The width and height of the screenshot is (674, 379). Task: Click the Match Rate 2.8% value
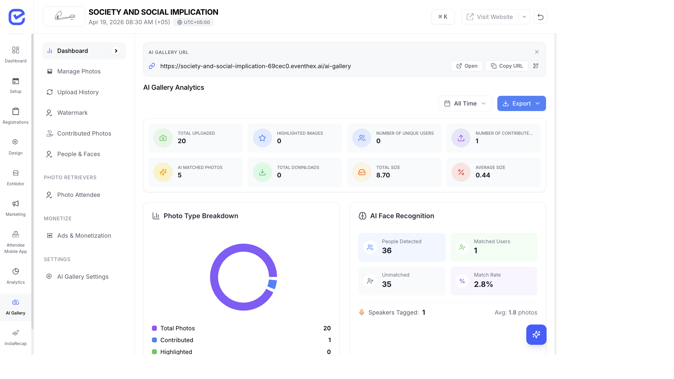coord(483,284)
